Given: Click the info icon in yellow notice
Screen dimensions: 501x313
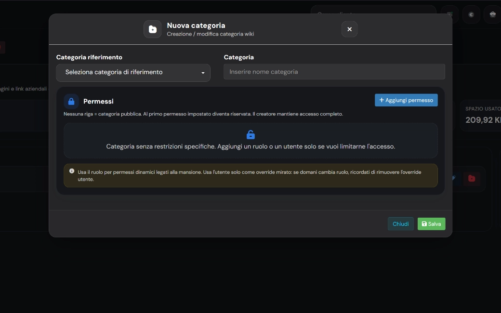Looking at the screenshot, I should click(x=72, y=171).
